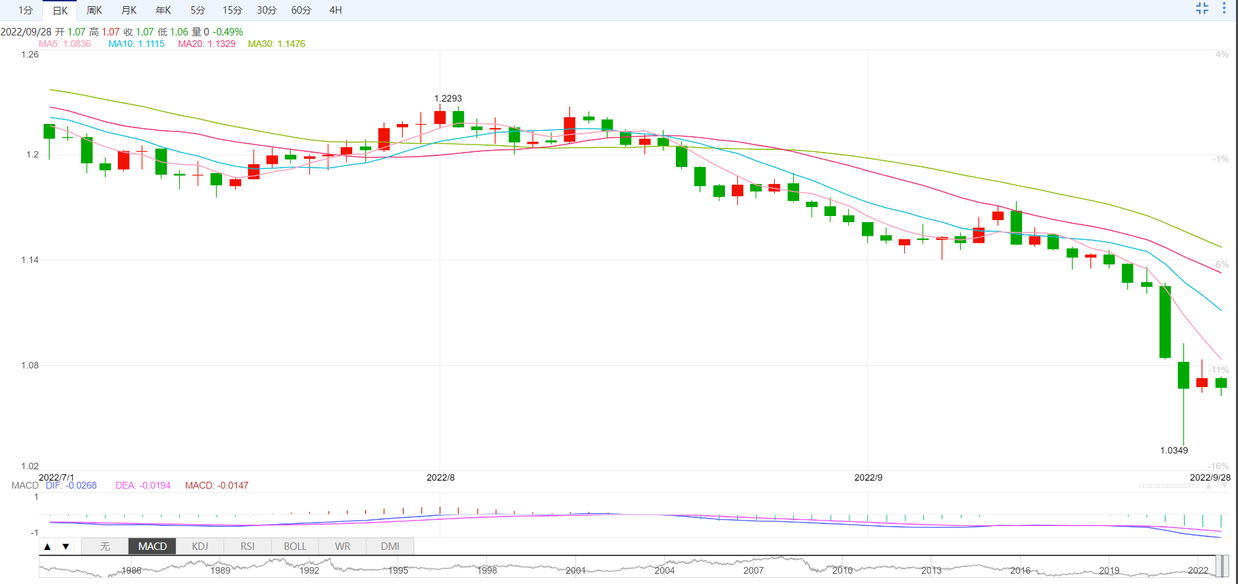
Task: Select the RSI indicator button
Action: point(247,547)
